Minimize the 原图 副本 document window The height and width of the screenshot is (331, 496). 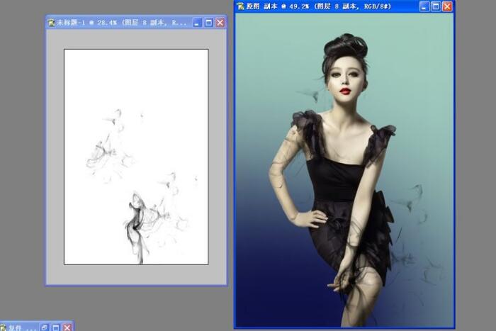pos(424,6)
